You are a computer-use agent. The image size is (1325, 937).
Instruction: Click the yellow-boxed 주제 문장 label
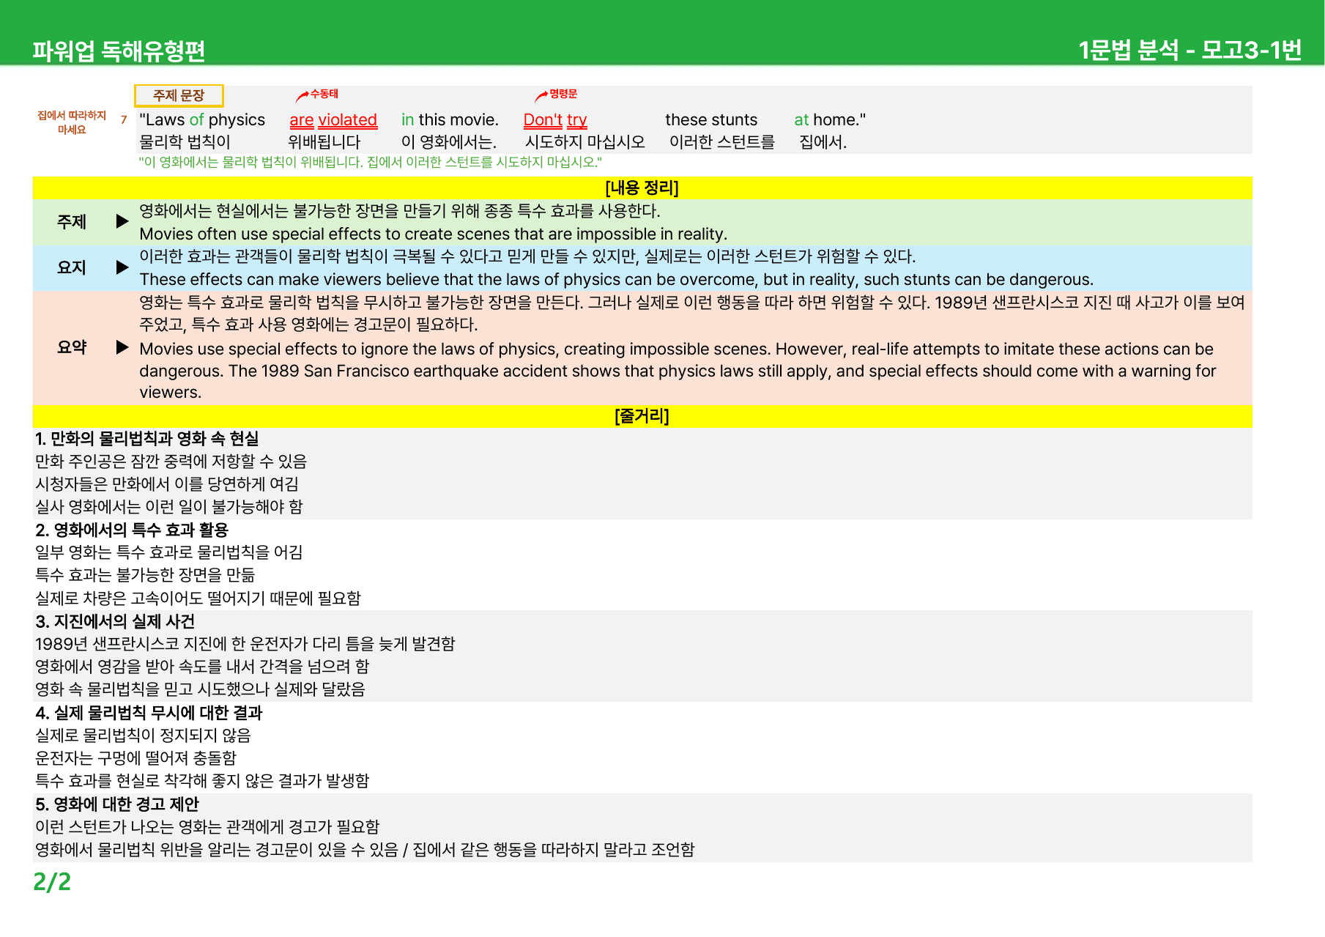[179, 95]
